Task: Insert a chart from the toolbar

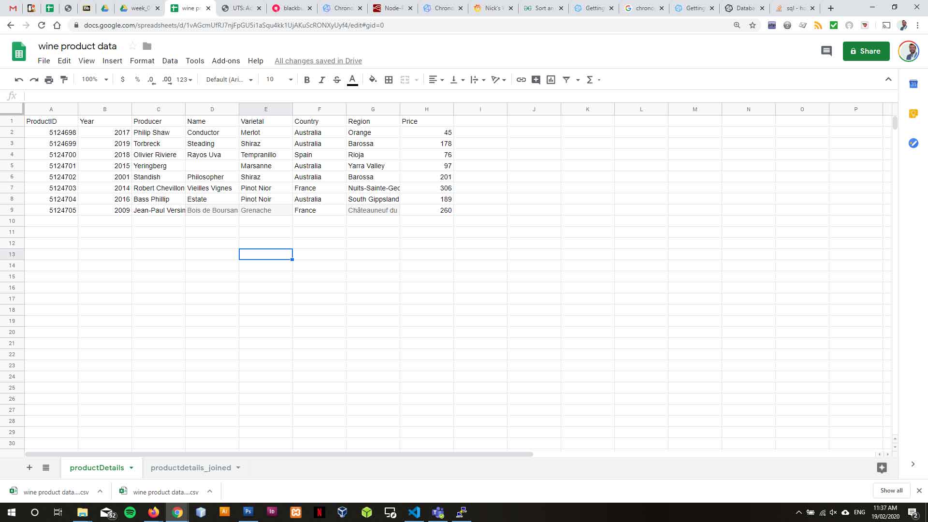Action: 551,80
